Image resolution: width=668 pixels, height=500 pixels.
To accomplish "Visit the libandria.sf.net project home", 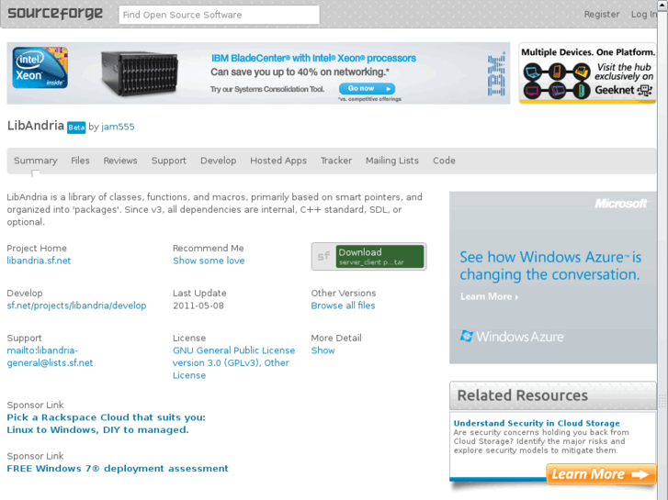I will pos(39,261).
